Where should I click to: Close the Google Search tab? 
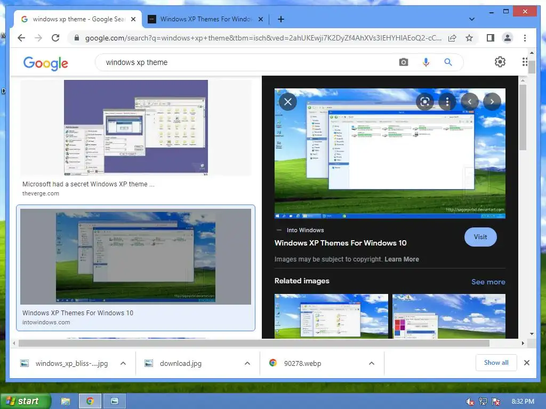(133, 19)
